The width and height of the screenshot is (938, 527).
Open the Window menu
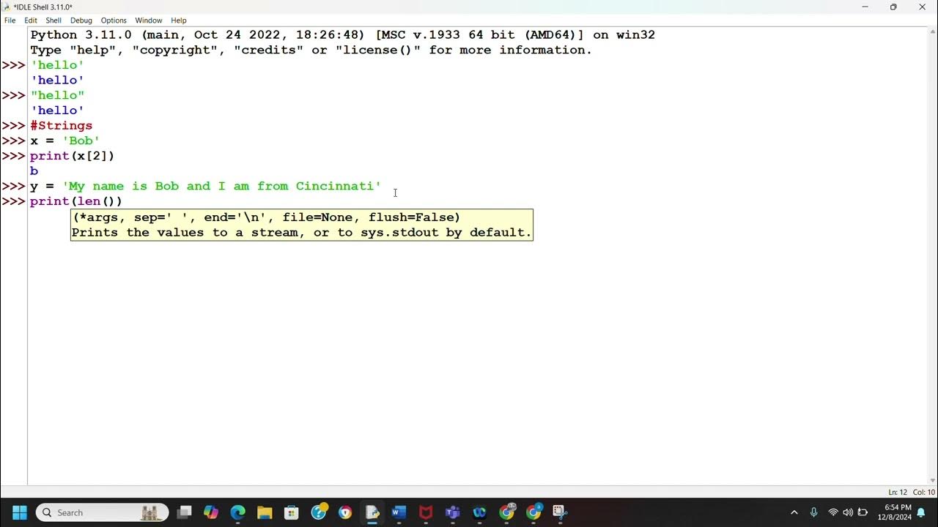pos(149,20)
